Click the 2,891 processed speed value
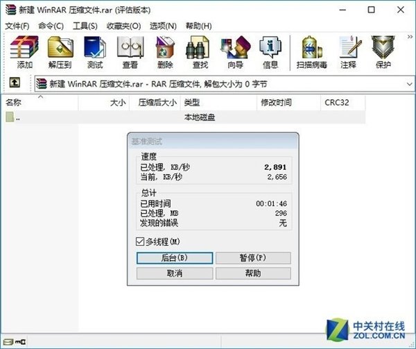 pos(275,167)
